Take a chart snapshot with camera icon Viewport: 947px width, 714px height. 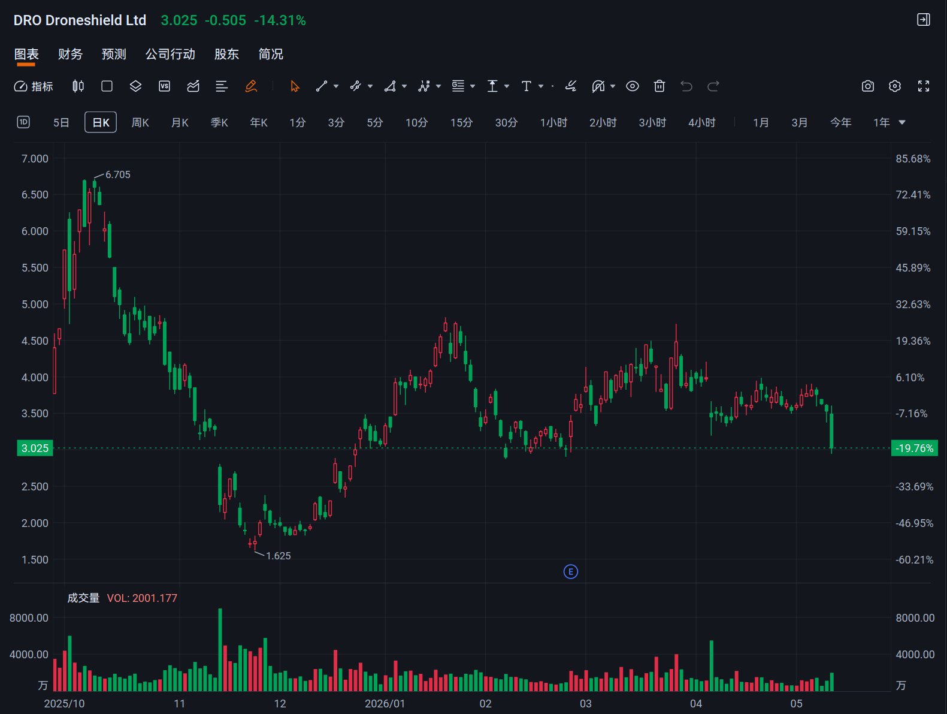868,86
